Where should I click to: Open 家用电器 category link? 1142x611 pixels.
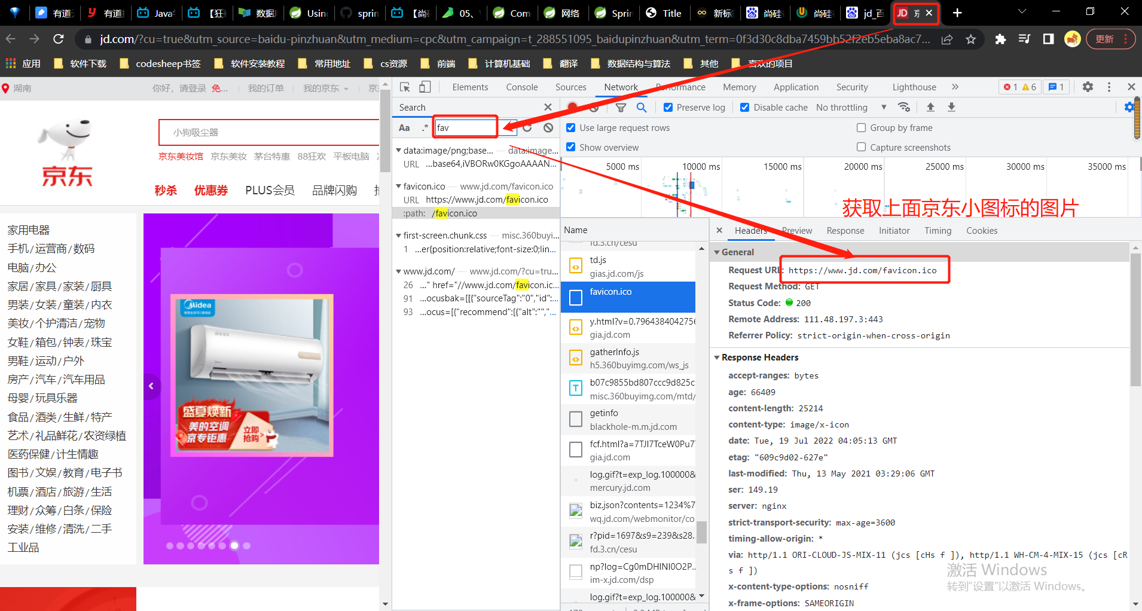[29, 230]
